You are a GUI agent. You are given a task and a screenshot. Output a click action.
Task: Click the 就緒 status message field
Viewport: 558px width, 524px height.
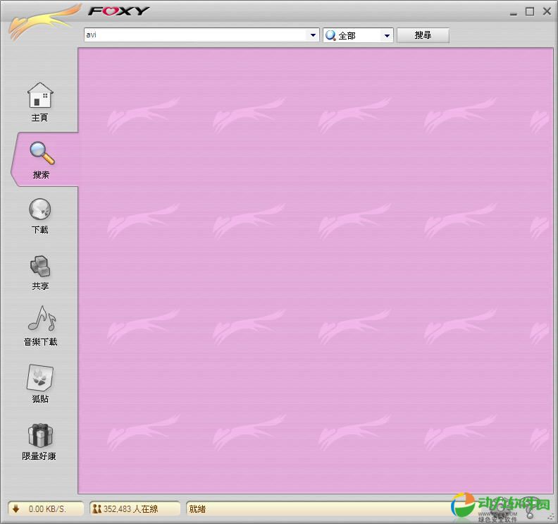tap(317, 508)
